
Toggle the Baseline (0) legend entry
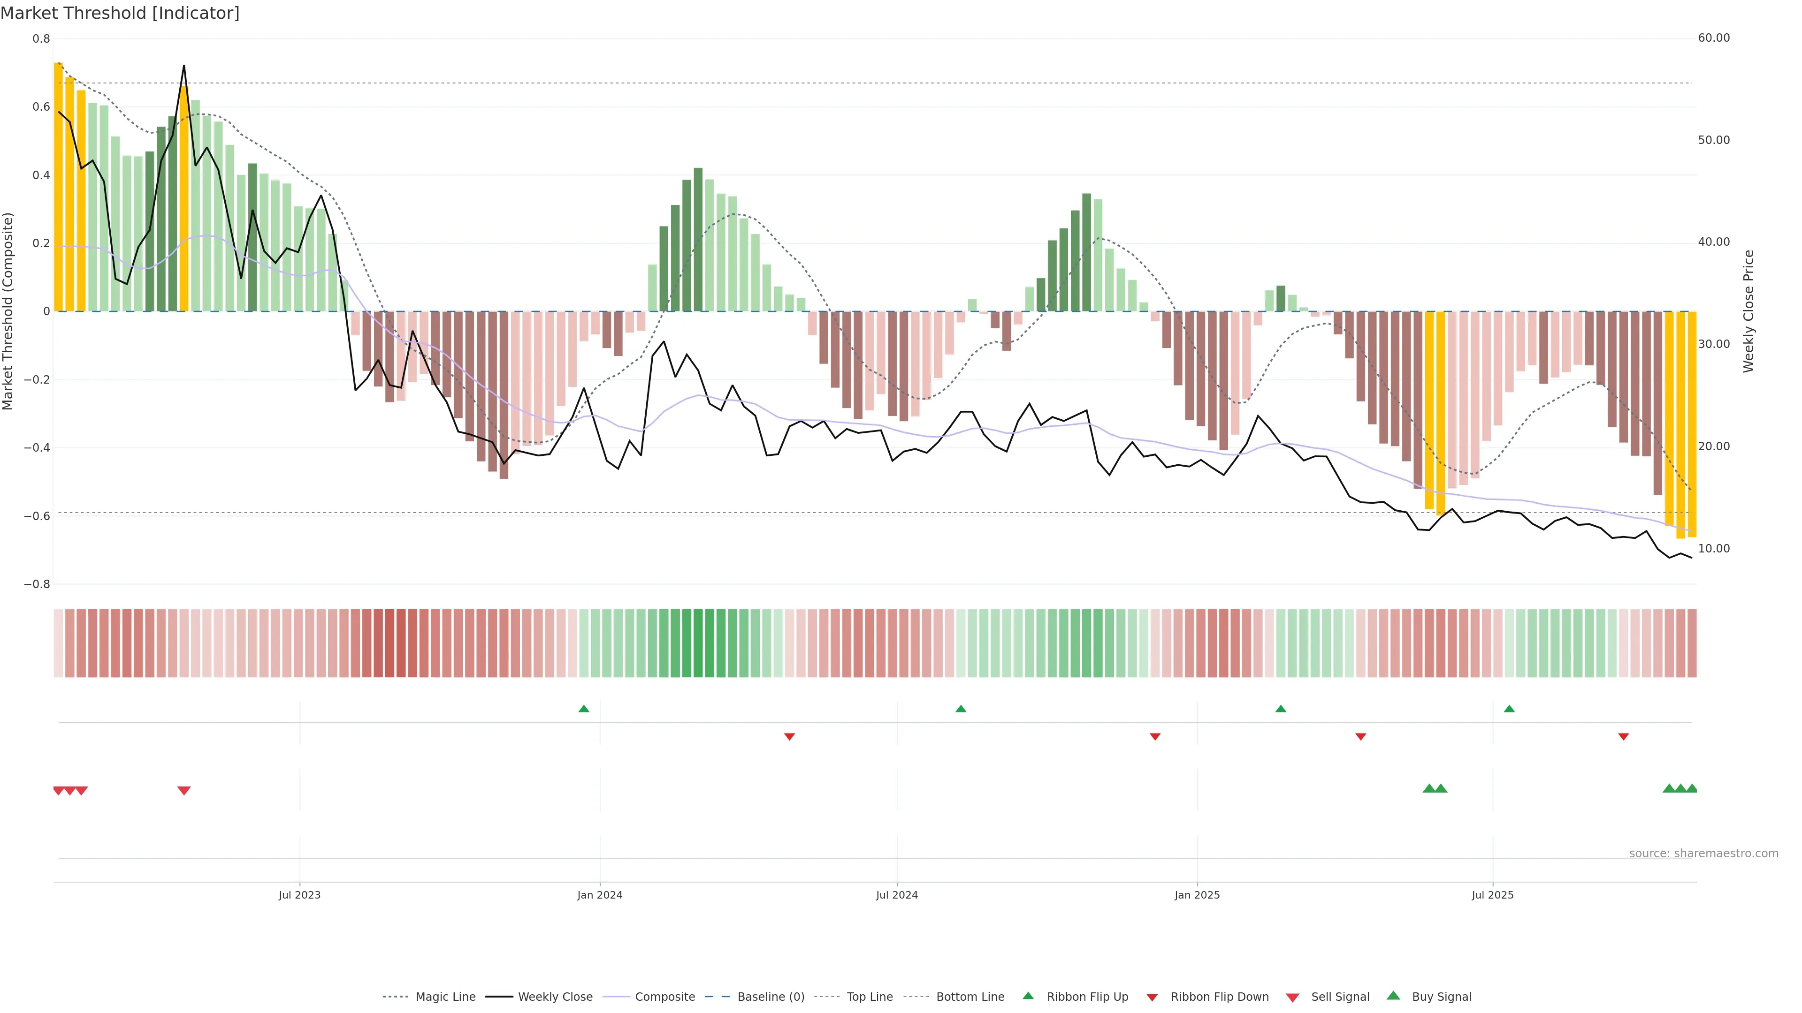click(770, 997)
